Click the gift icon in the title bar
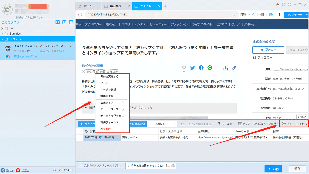Image resolution: width=309 pixels, height=174 pixels. [x=278, y=4]
